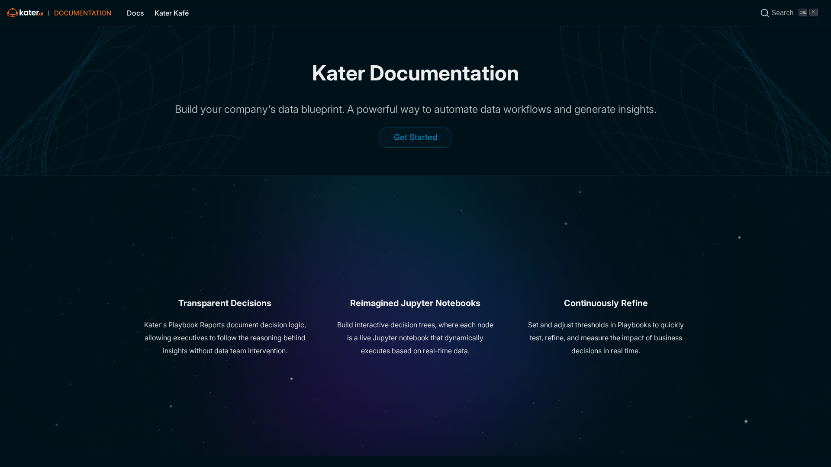This screenshot has height=467, width=831.
Task: Click the orange Kater cloud logo icon
Action: click(x=13, y=13)
